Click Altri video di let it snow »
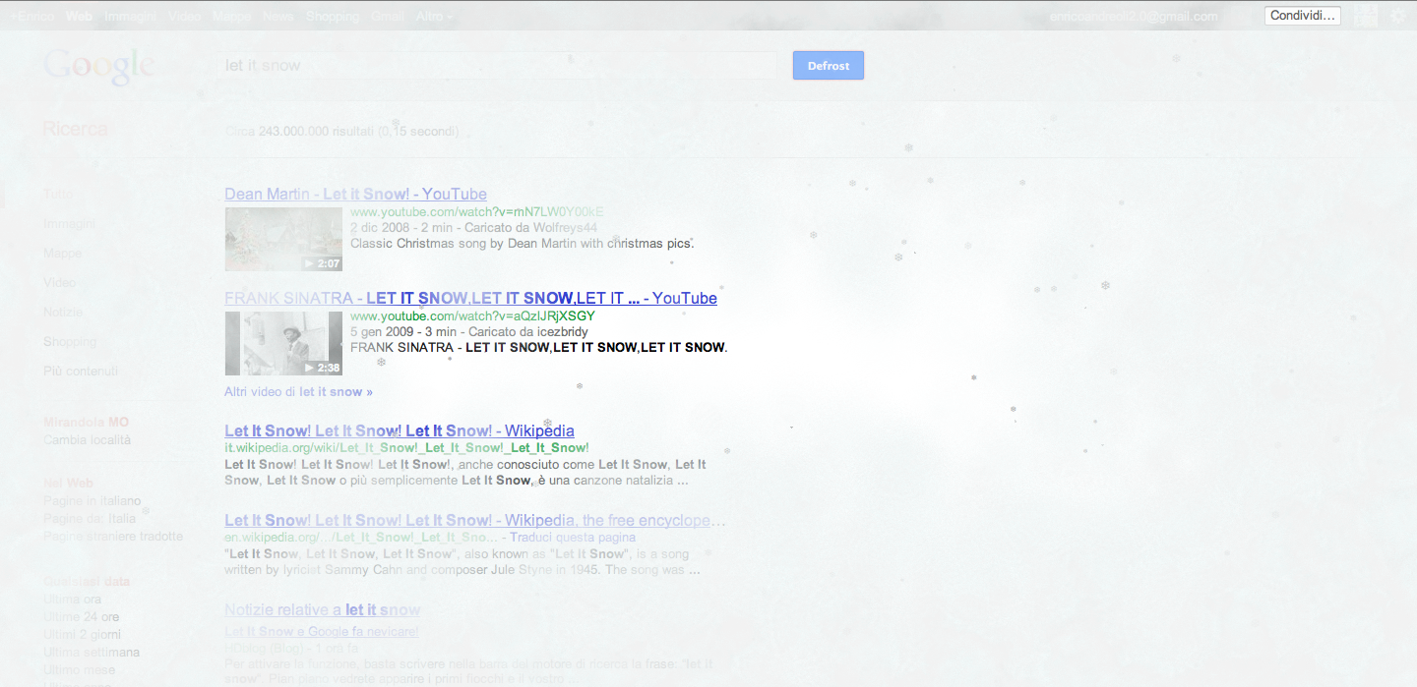The image size is (1417, 687). point(298,392)
